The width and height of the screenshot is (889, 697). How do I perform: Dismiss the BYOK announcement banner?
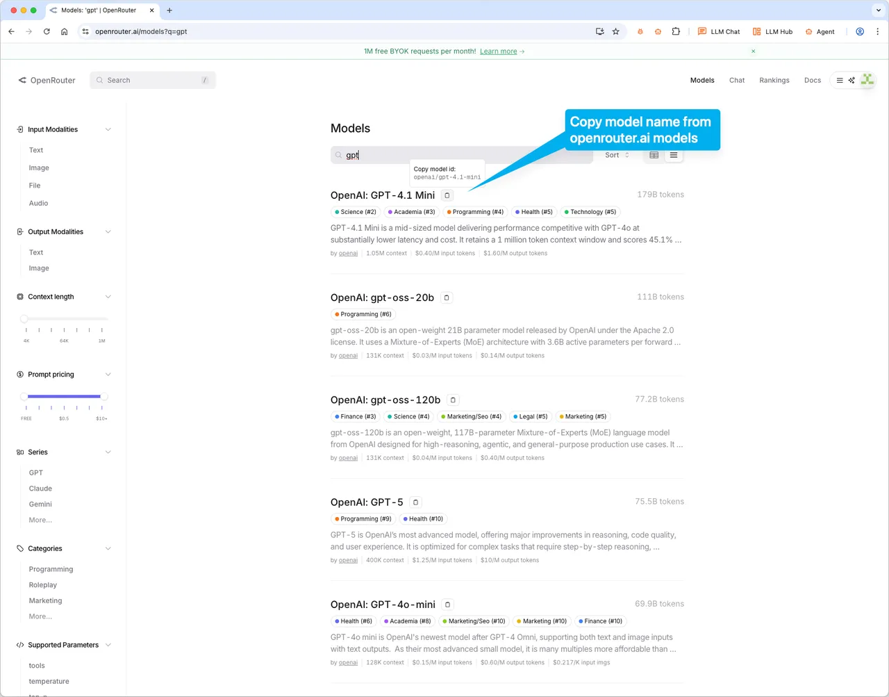click(753, 51)
